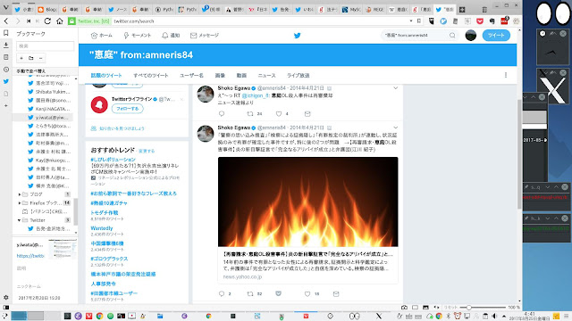Screen dimensions: 572x321
Task: Go back to the previous page
Action: tap(6, 21)
